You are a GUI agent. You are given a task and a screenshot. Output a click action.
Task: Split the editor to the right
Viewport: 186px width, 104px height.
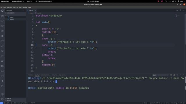(180, 10)
